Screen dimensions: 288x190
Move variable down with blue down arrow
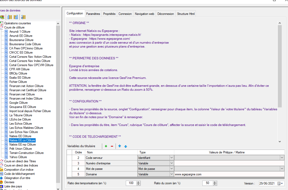tap(126, 146)
